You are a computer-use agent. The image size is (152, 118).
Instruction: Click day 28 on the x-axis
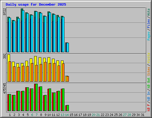tap(129, 115)
